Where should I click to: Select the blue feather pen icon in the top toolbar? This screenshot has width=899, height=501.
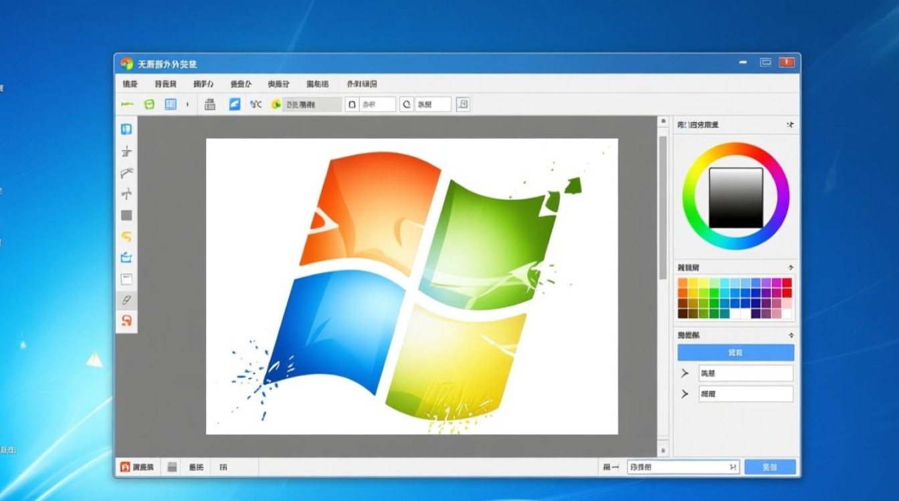pos(235,104)
